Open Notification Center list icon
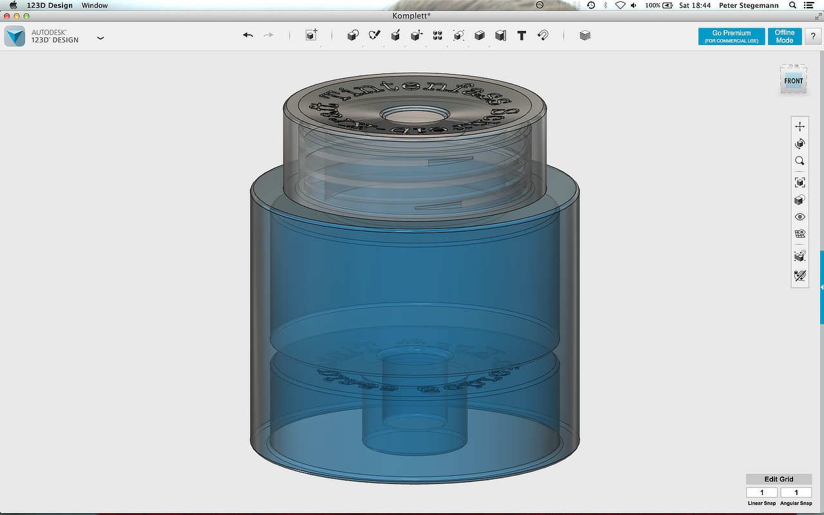 click(x=809, y=5)
